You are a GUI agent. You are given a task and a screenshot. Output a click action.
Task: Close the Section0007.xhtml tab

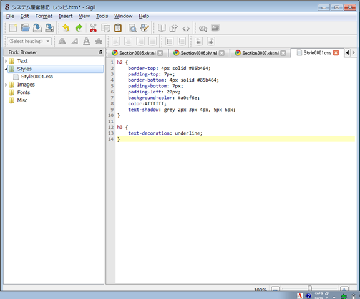(283, 53)
